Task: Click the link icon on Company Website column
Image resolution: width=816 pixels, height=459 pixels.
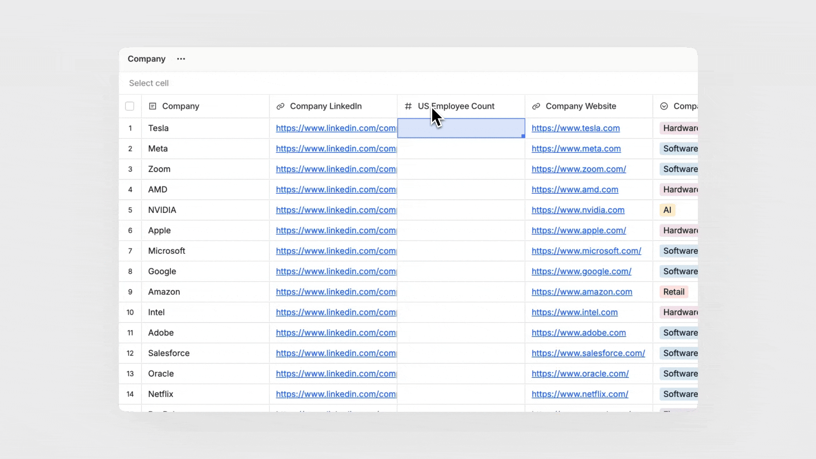Action: (x=536, y=106)
